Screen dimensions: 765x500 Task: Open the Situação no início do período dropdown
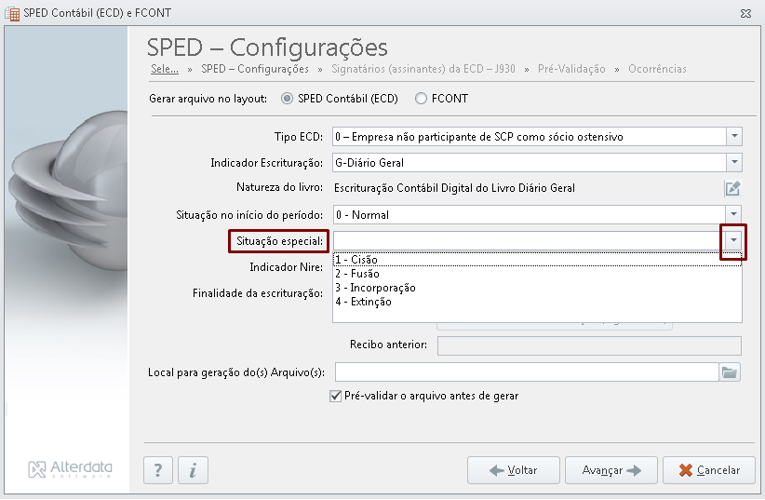pos(733,214)
